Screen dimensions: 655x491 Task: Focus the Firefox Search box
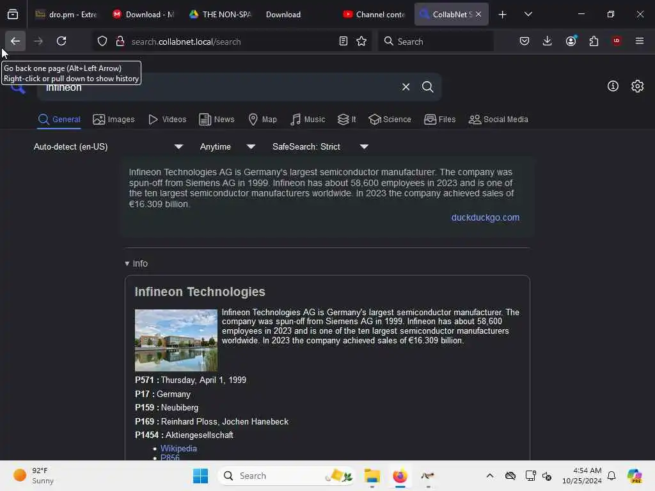tap(436, 42)
